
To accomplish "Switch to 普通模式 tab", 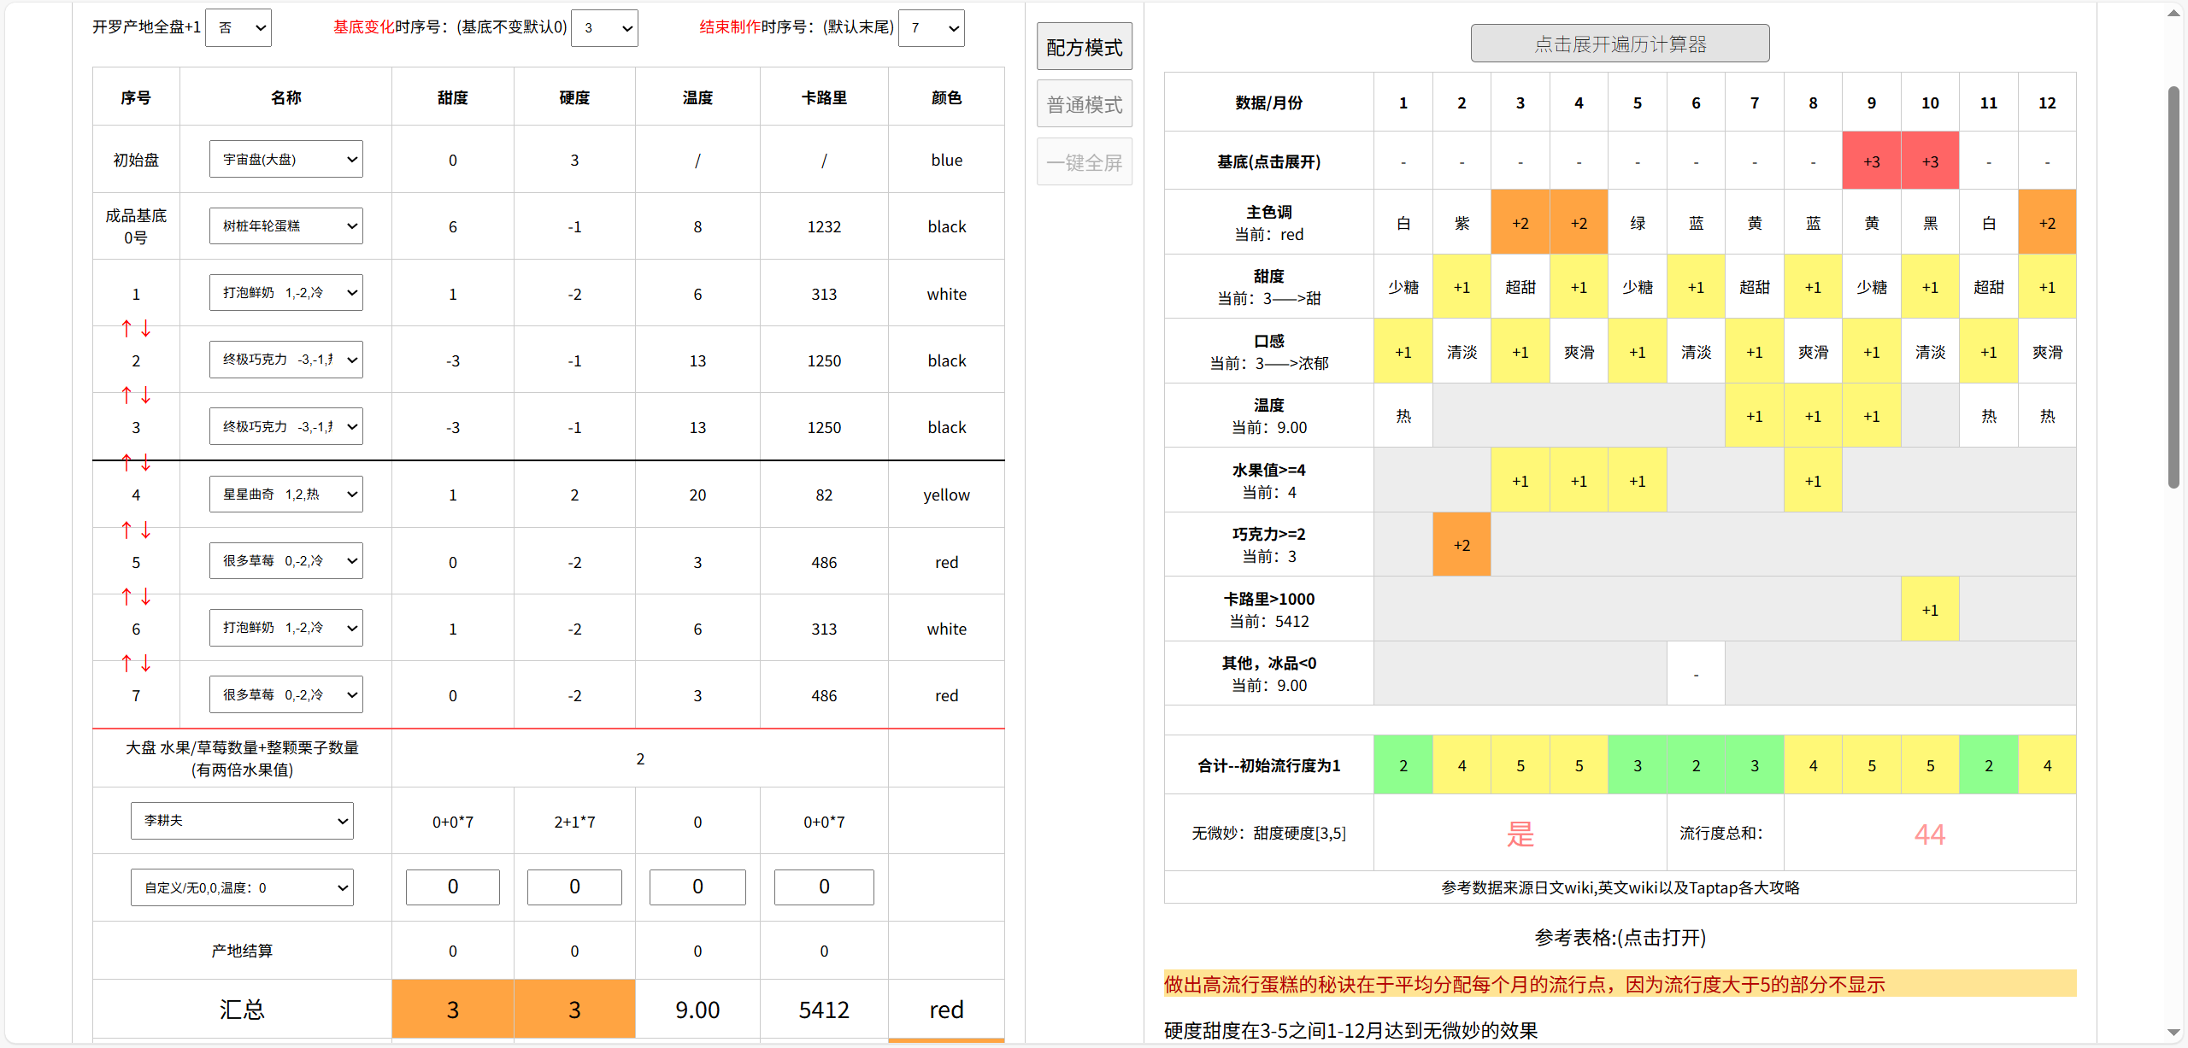I will pyautogui.click(x=1085, y=104).
